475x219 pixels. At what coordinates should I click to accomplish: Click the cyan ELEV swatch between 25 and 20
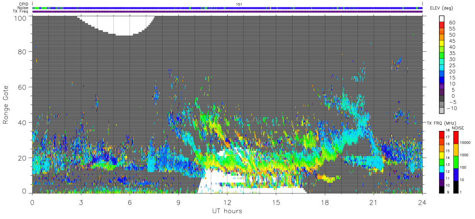(x=442, y=68)
